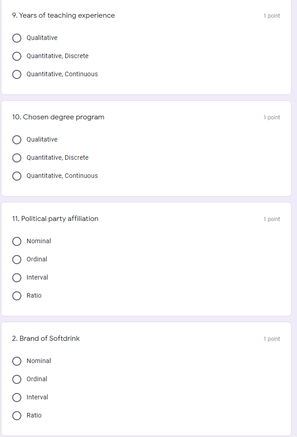Click the Chosen degree program question title
The height and width of the screenshot is (437, 297).
click(x=58, y=117)
